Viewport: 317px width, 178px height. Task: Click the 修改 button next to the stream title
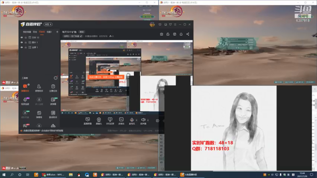click(x=82, y=32)
